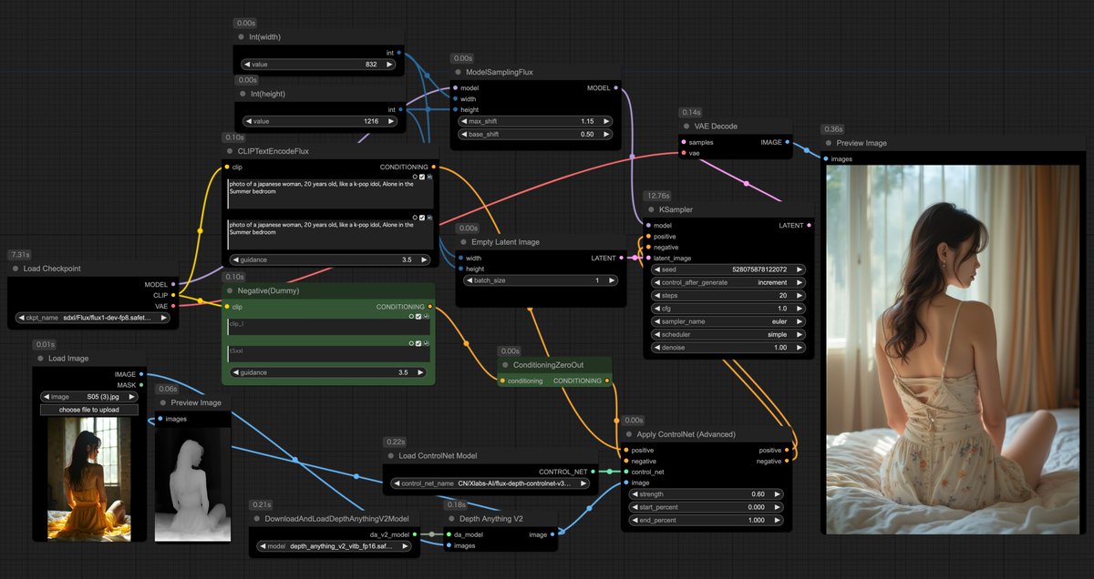Click the generated output image in Preview Image
This screenshot has width=1094, height=579.
(x=955, y=349)
